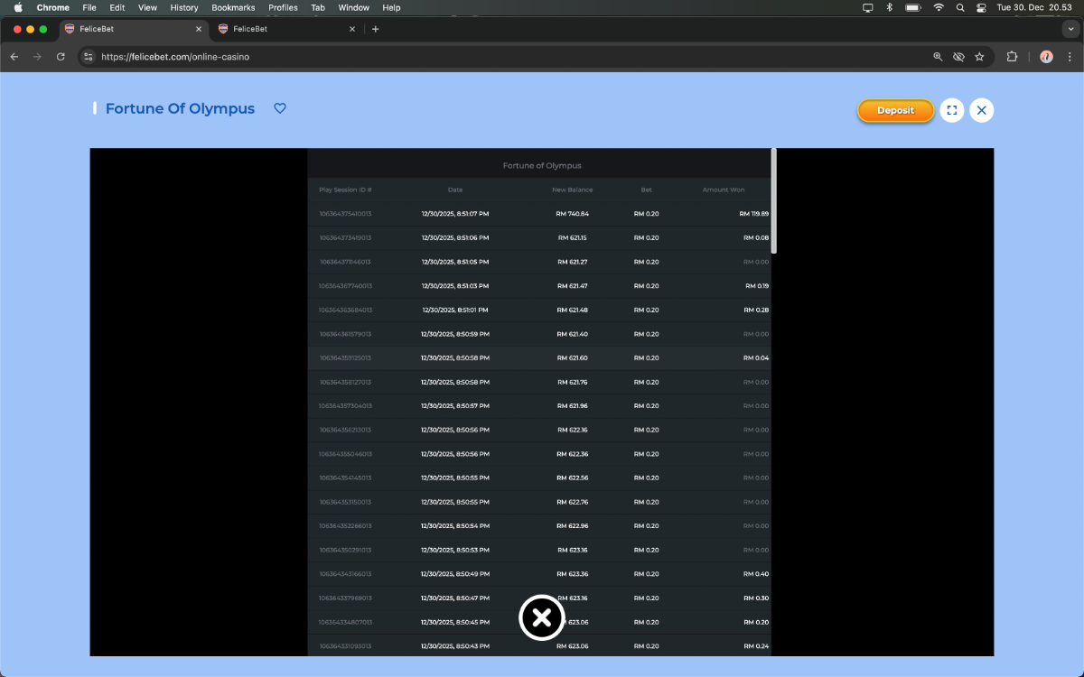Image resolution: width=1084 pixels, height=677 pixels.
Task: Open a new browser tab
Action: coord(376,29)
